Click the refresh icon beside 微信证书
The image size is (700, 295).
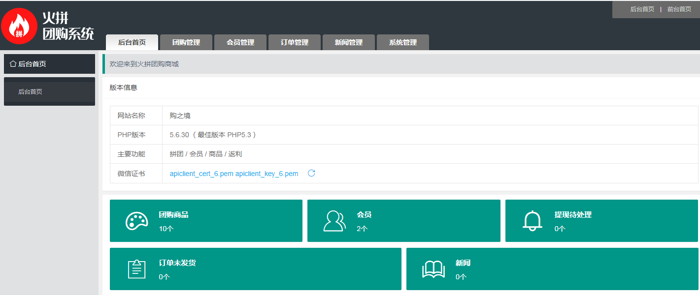click(x=311, y=173)
